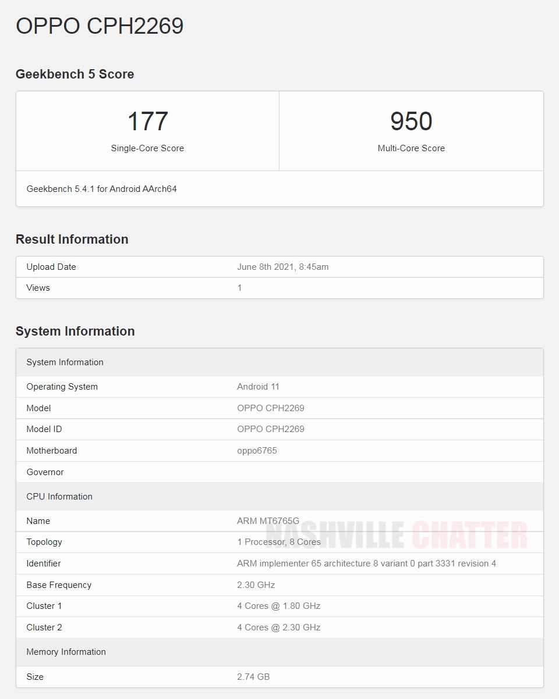Click the large System Information section heading

click(75, 331)
